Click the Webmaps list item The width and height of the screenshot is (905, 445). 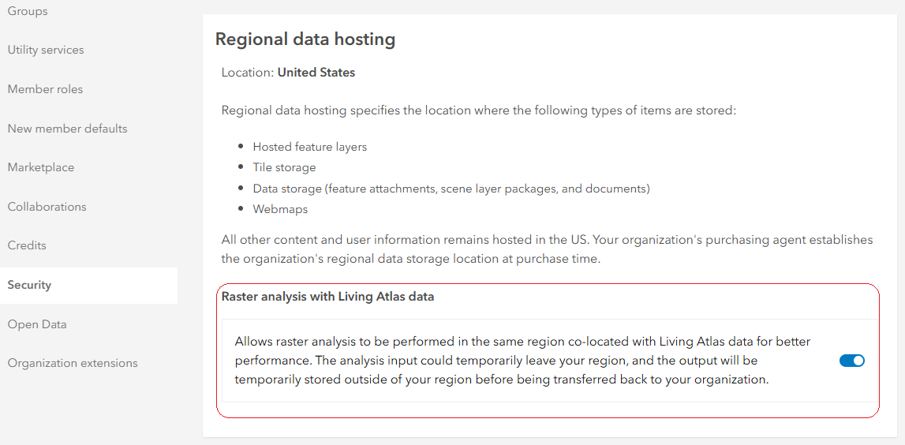click(280, 209)
